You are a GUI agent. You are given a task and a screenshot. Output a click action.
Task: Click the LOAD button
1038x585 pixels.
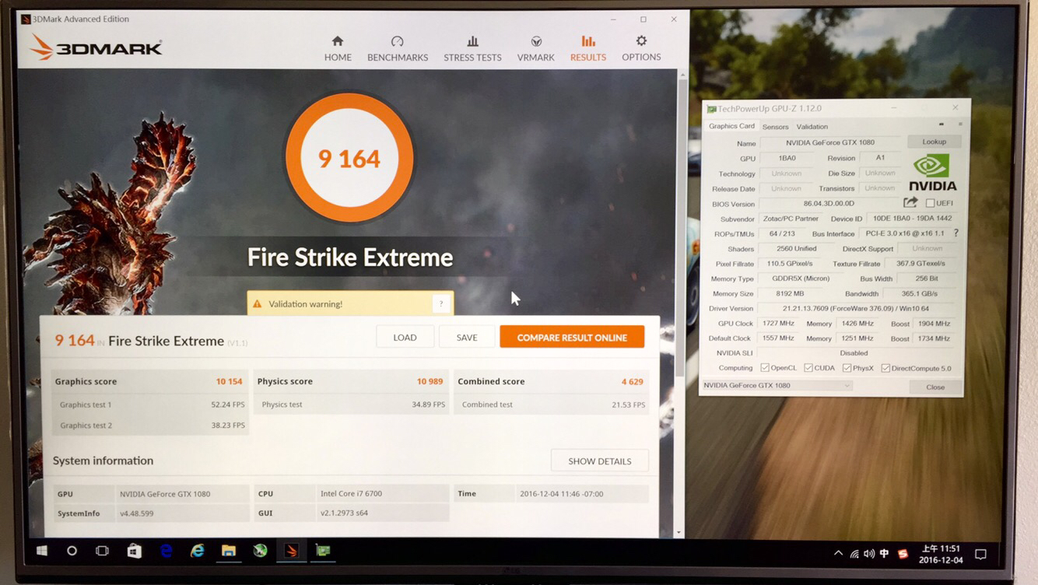tap(405, 337)
